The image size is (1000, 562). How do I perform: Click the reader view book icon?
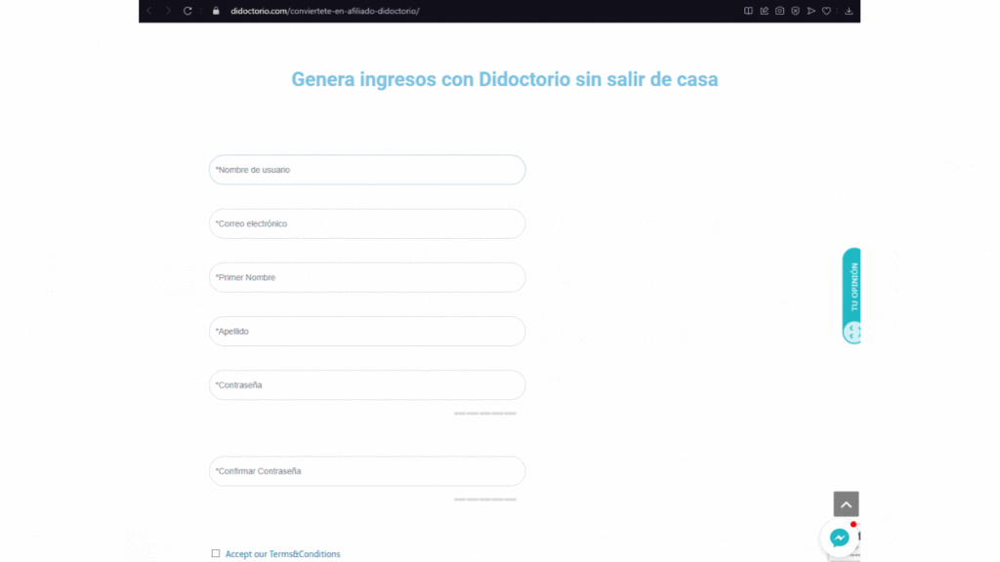[x=748, y=11]
